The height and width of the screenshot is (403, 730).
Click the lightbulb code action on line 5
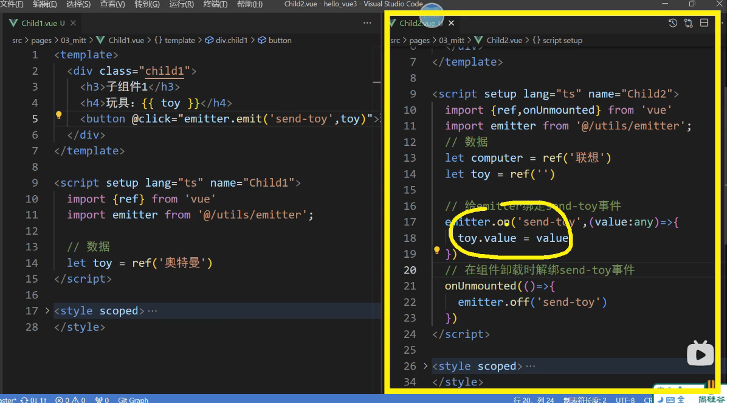point(59,115)
